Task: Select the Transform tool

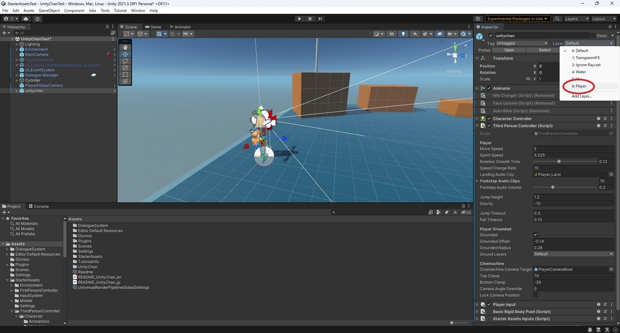Action: coord(125,81)
